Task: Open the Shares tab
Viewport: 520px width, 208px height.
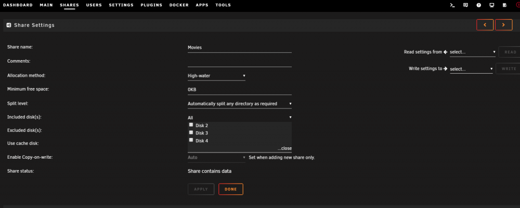Action: 69,5
